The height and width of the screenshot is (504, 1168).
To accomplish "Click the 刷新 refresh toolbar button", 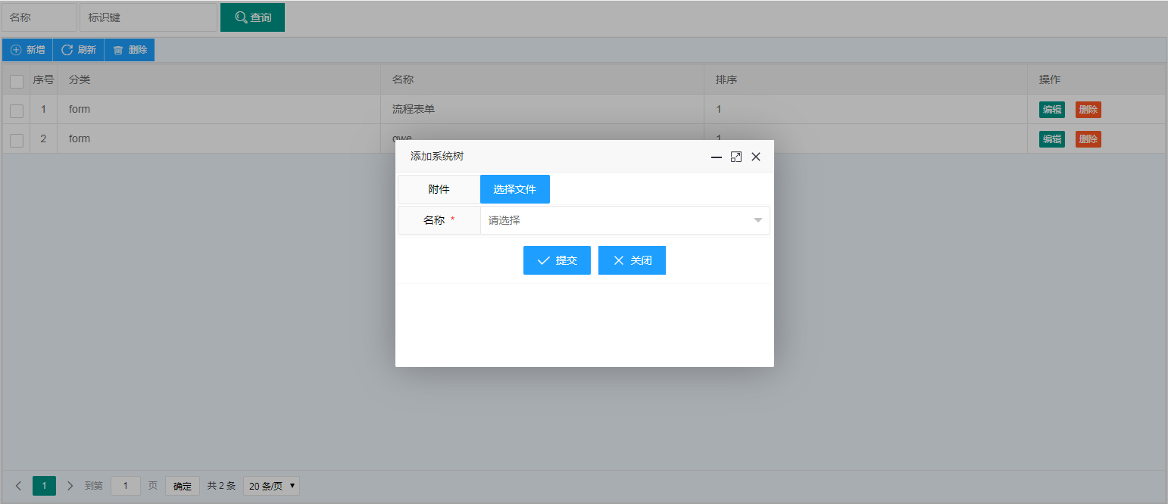I will click(x=78, y=50).
